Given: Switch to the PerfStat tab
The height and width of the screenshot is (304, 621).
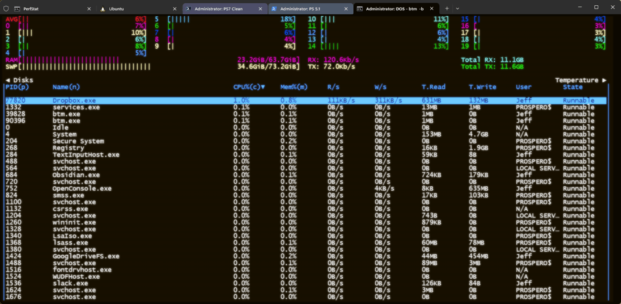Looking at the screenshot, I should [x=39, y=9].
